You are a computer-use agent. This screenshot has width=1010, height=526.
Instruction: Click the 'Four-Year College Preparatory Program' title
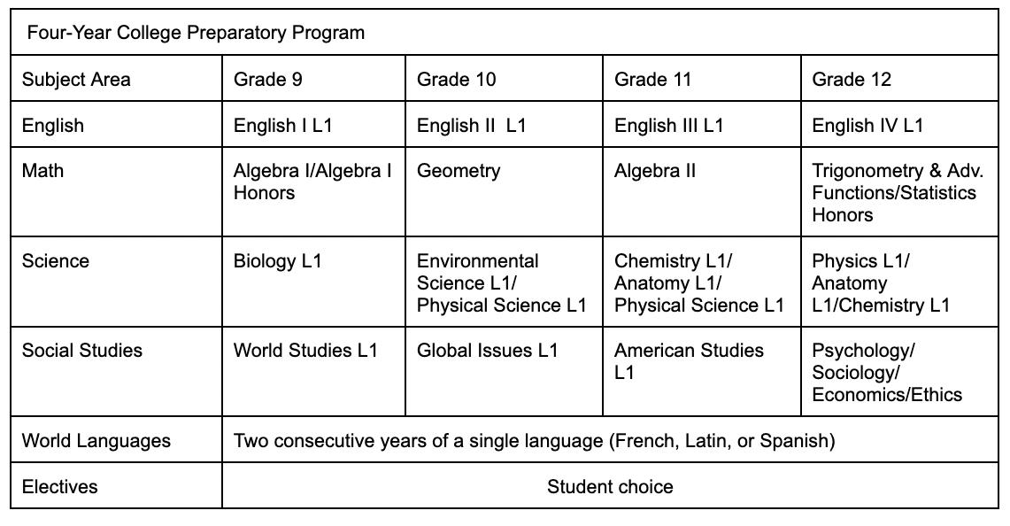coord(196,34)
